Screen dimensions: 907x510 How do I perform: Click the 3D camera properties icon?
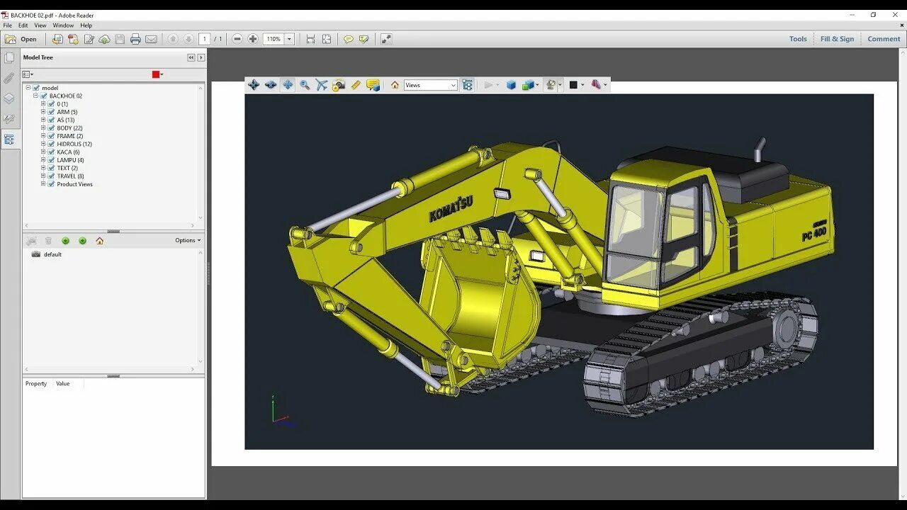[x=339, y=85]
